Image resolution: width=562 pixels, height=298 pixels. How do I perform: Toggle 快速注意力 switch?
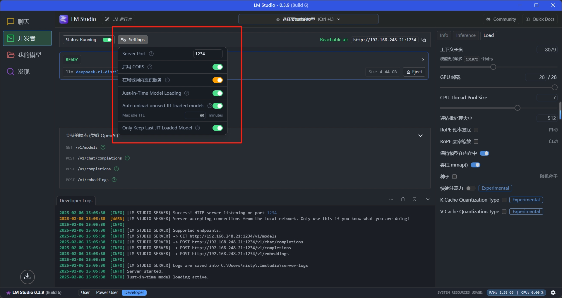[x=471, y=188]
